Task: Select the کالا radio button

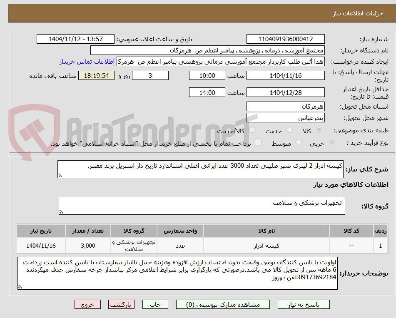Action: [x=319, y=130]
